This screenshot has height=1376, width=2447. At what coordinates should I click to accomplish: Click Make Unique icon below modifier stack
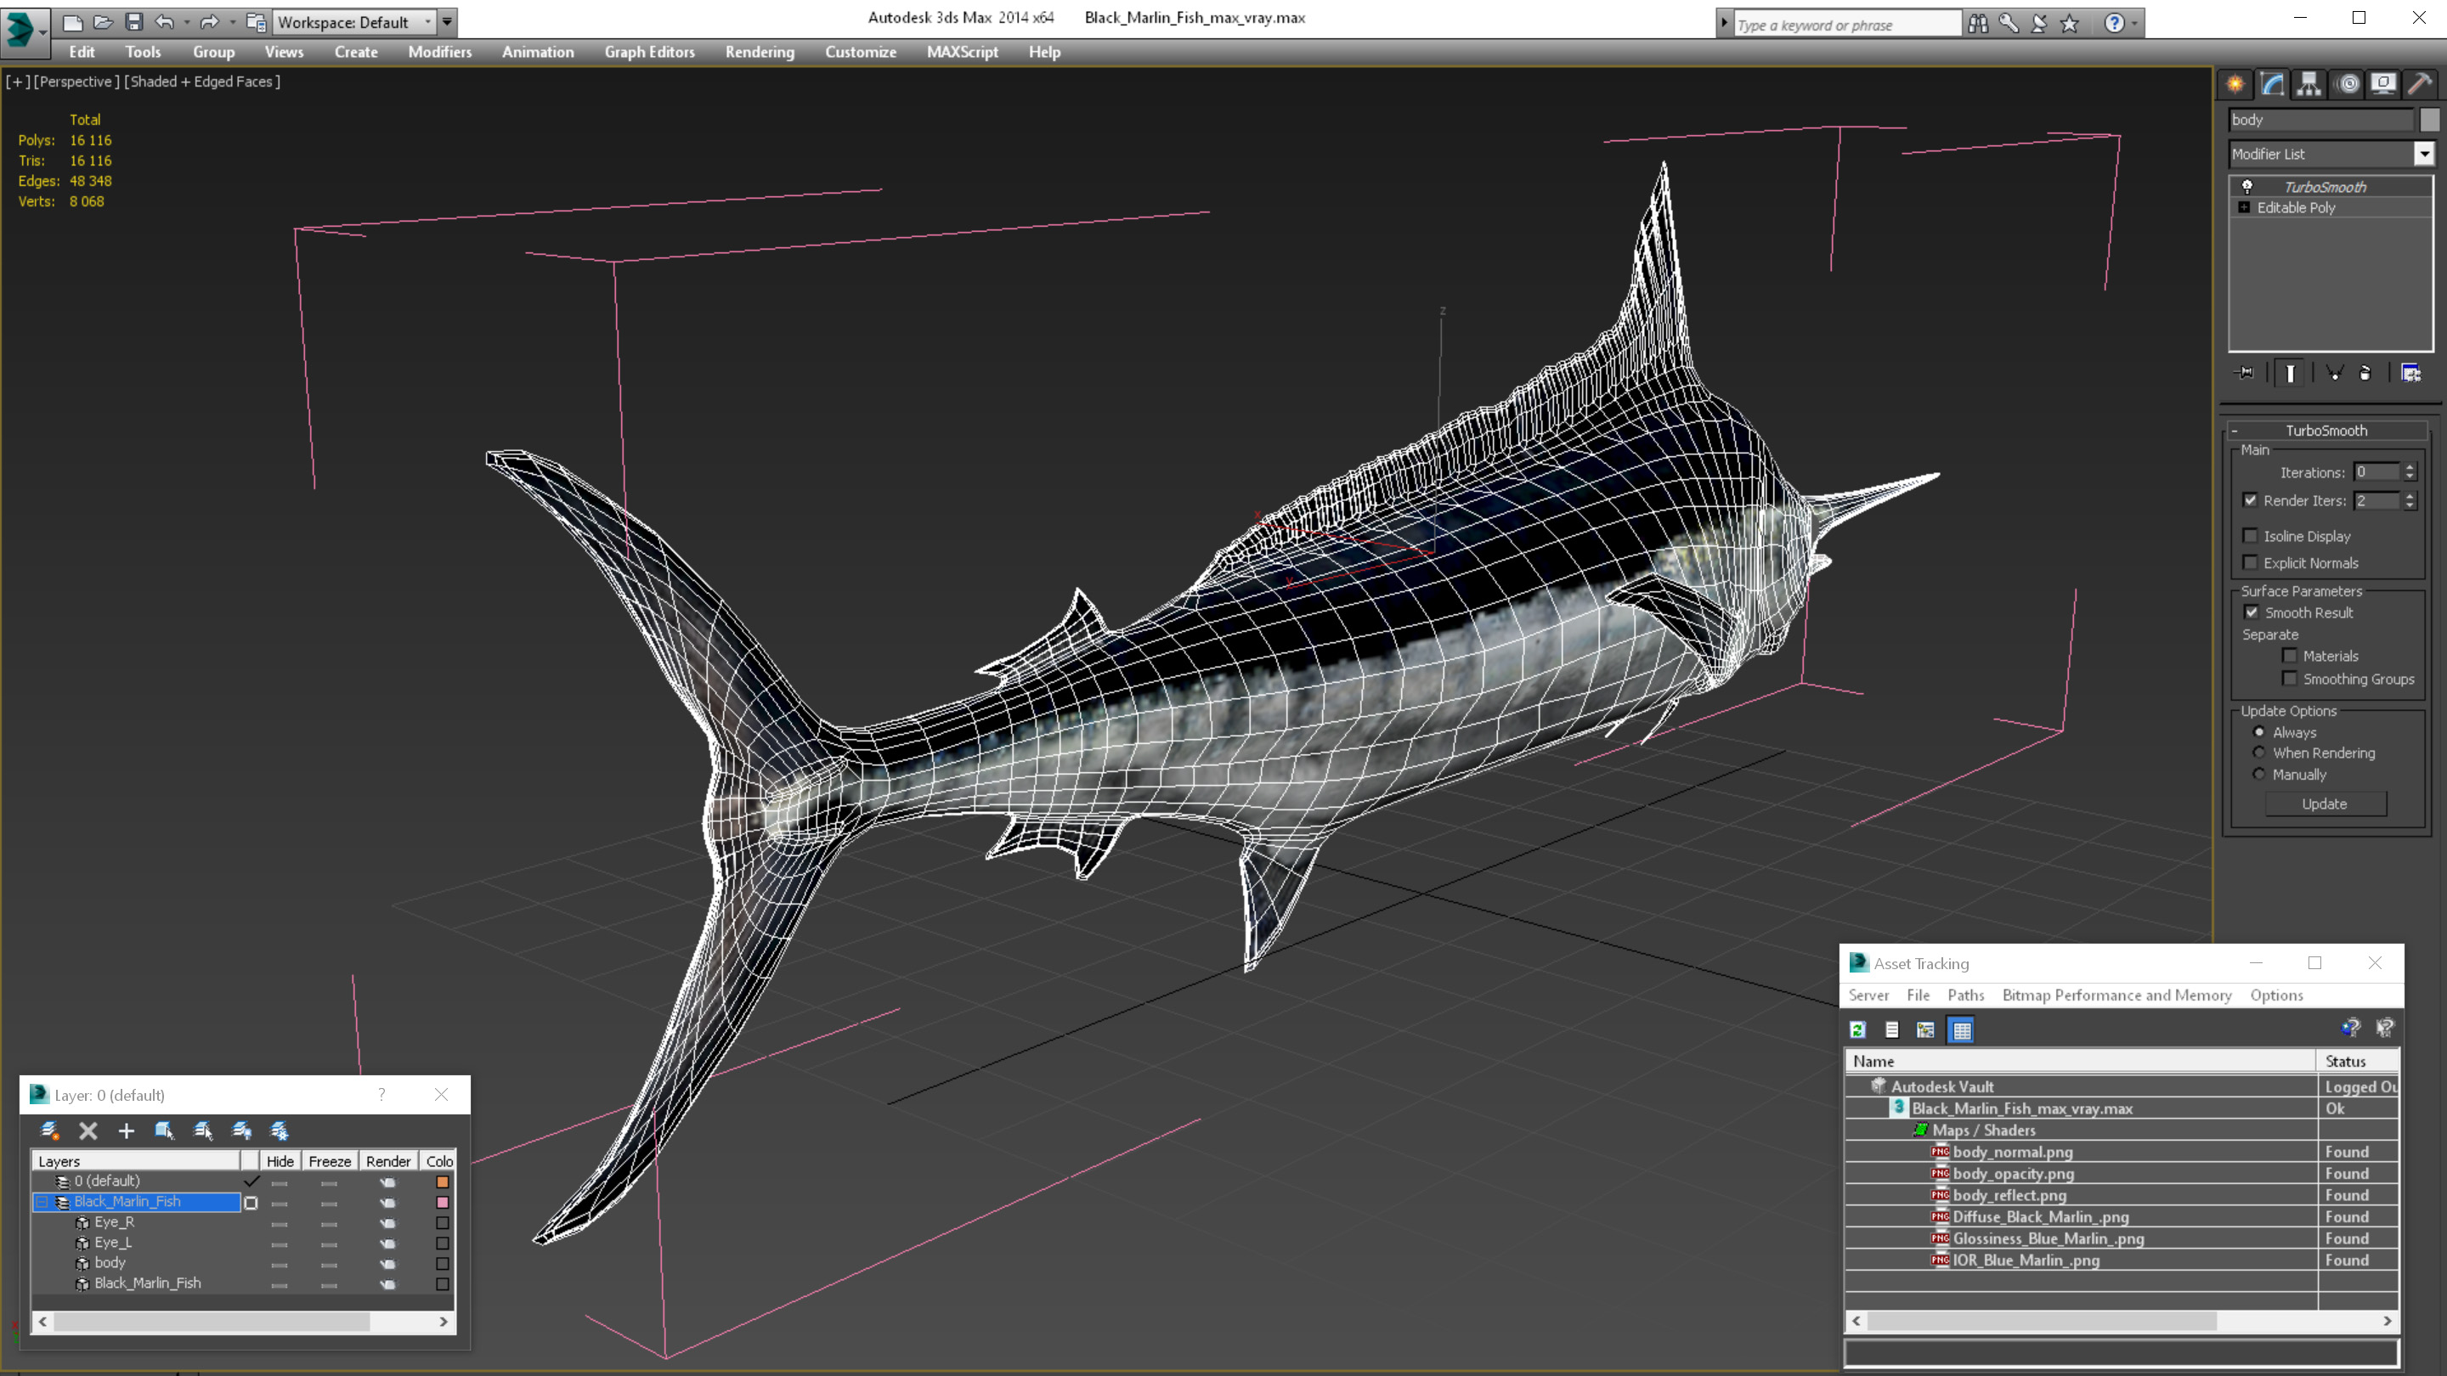point(2334,373)
